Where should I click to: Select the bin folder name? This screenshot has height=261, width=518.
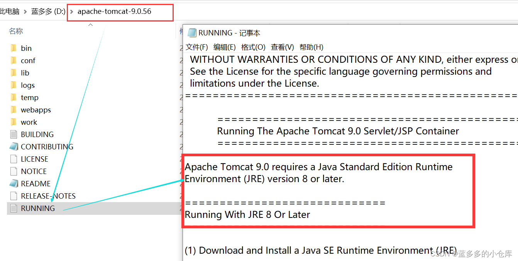(x=26, y=48)
